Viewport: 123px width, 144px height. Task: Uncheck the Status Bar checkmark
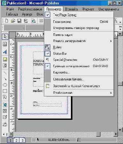click(47, 53)
